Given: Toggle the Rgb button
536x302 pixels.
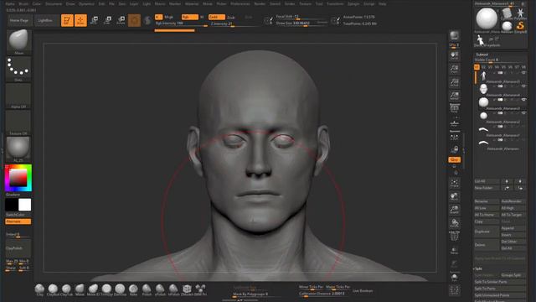Looking at the screenshot, I should point(189,17).
